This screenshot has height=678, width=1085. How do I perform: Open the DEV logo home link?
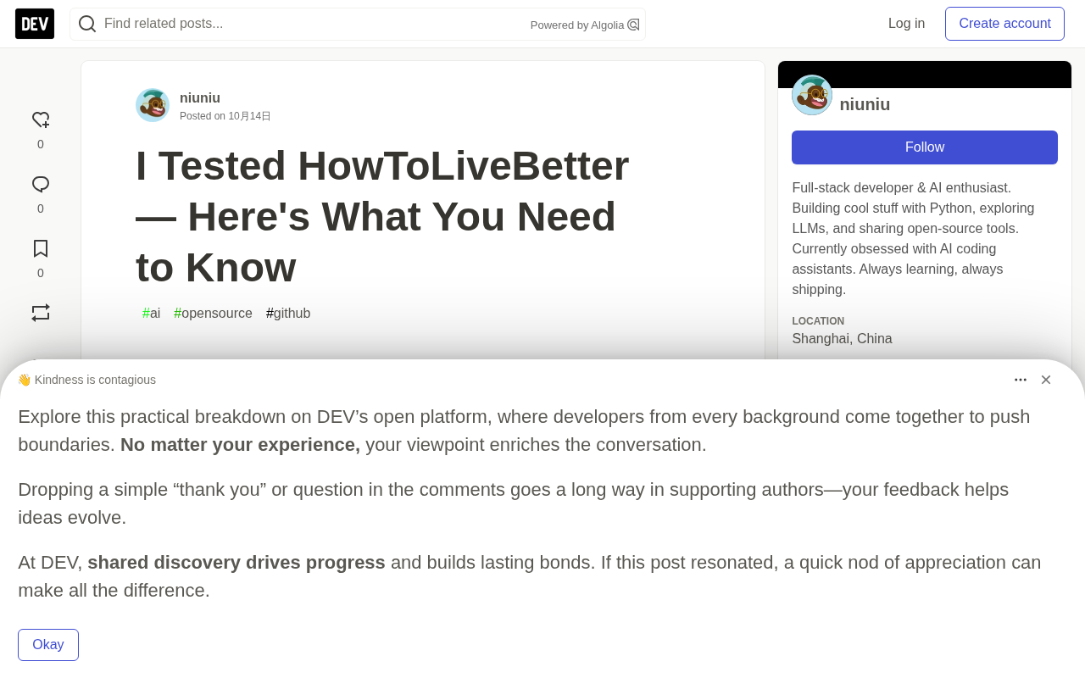[x=35, y=24]
